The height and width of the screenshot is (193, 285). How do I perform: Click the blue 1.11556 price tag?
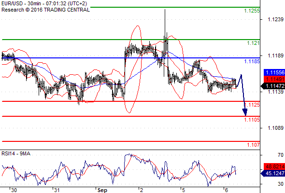(x=274, y=72)
